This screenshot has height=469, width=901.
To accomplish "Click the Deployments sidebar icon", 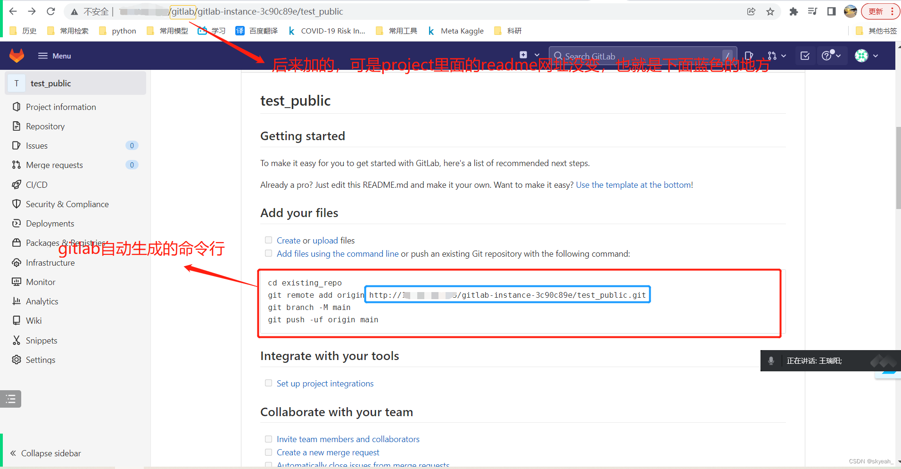I will pos(17,223).
